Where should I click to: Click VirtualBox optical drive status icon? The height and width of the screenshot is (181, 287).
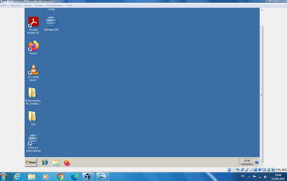[233, 170]
